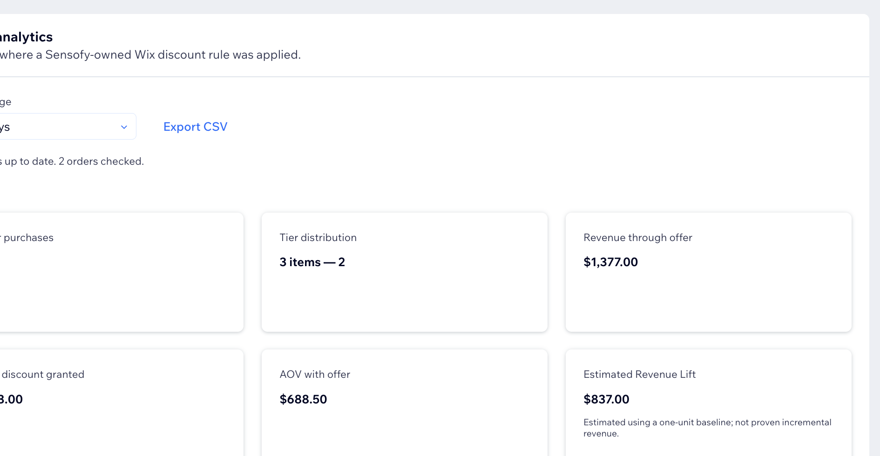Click the AOV with offer label

click(315, 375)
